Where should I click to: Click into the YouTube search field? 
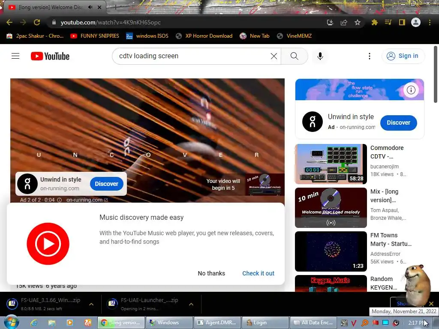coord(193,56)
